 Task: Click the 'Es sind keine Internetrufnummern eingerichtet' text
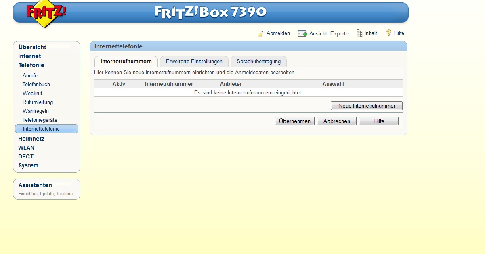coord(248,93)
